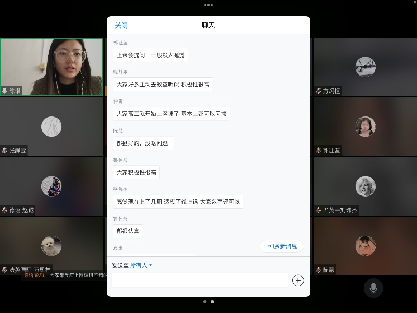Click the name label 方炳植
The height and width of the screenshot is (313, 417).
click(331, 91)
